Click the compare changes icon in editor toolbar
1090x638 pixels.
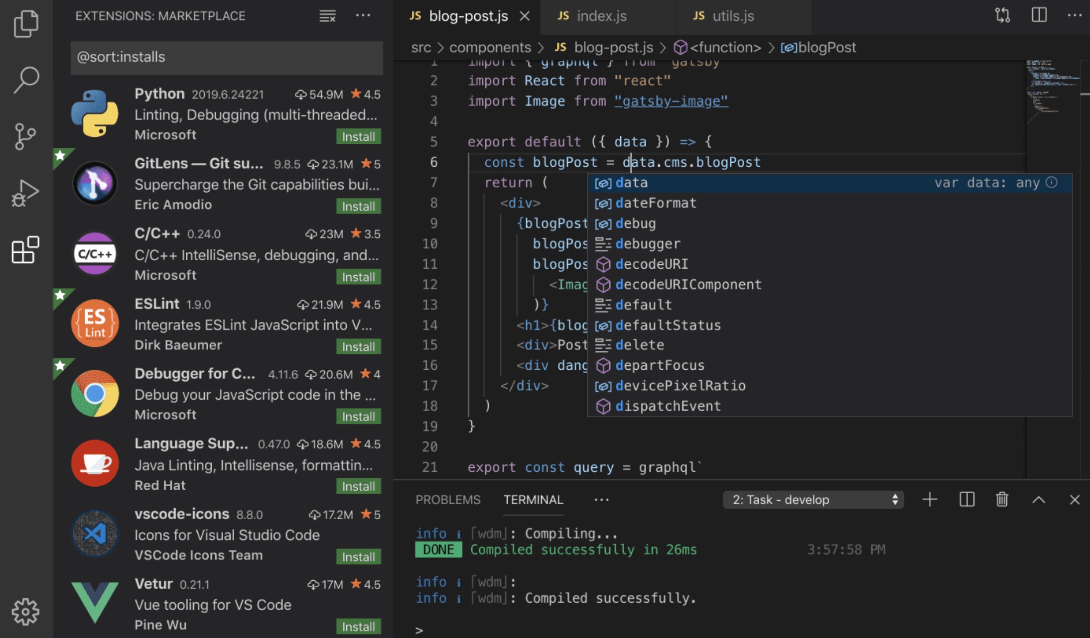click(1002, 15)
